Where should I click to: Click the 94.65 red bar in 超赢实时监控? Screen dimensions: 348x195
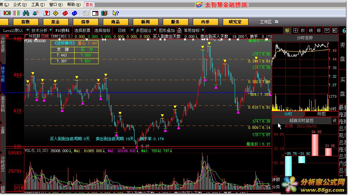315,145
